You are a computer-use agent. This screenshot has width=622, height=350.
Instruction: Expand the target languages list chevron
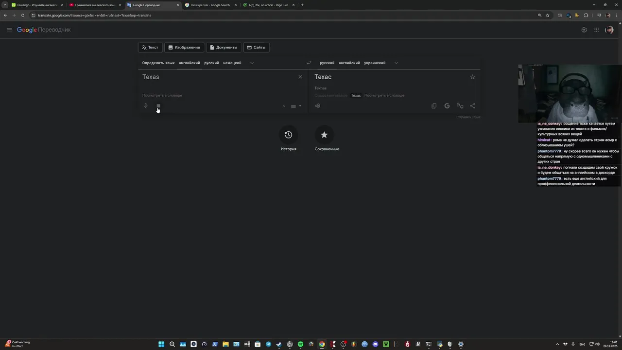pyautogui.click(x=396, y=63)
